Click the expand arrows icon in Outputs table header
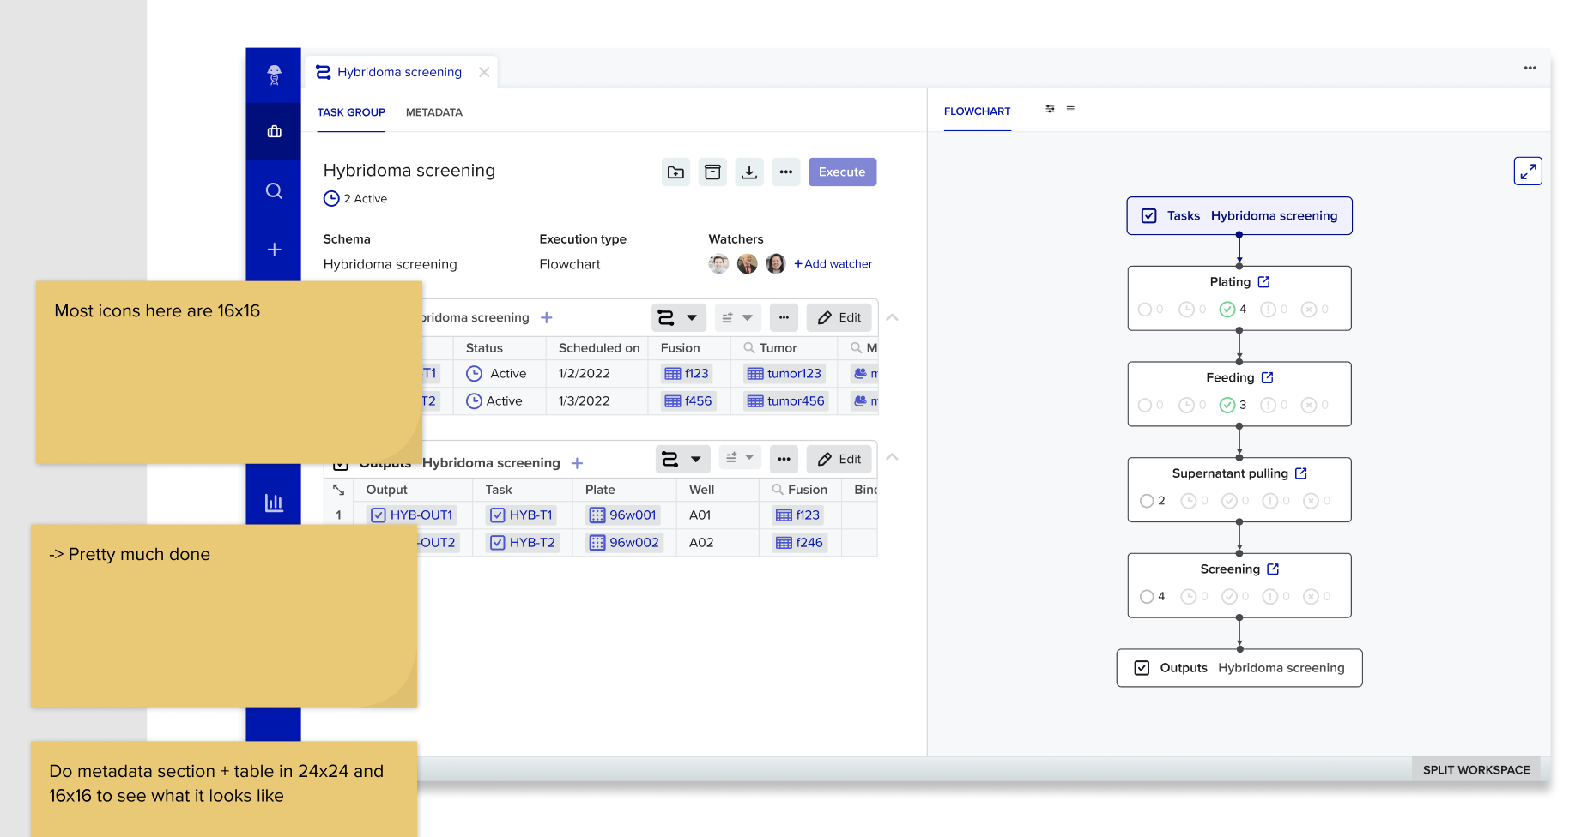The width and height of the screenshot is (1569, 837). tap(339, 490)
